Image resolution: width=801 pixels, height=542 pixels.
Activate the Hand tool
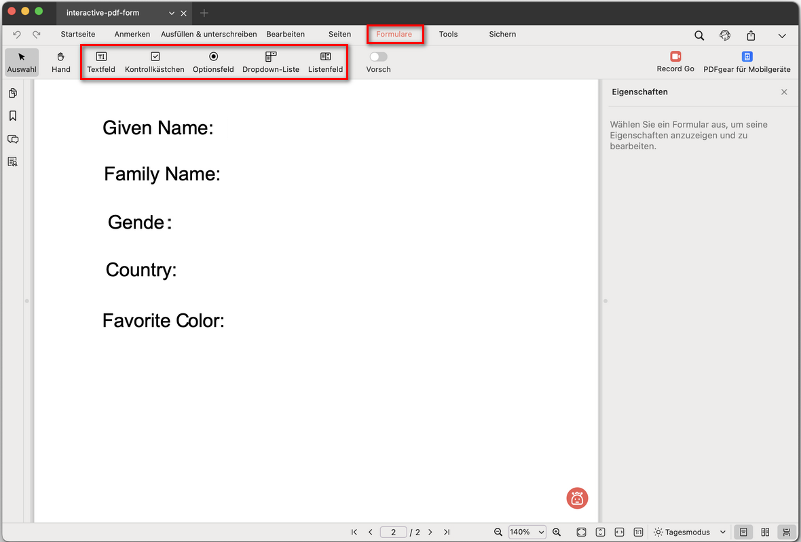(x=61, y=62)
